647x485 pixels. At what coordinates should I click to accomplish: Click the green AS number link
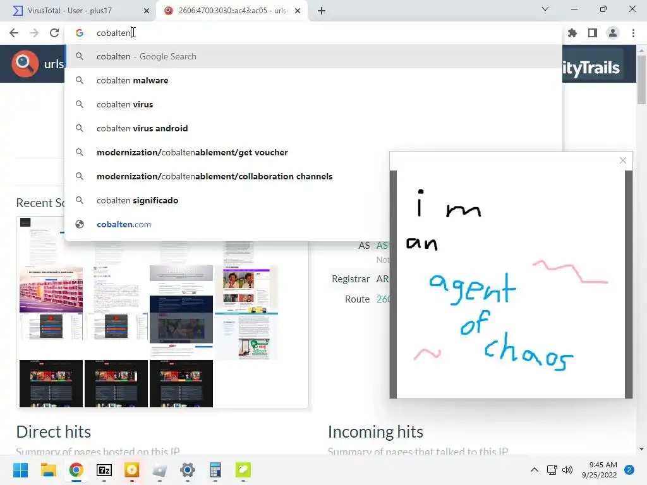click(x=382, y=246)
